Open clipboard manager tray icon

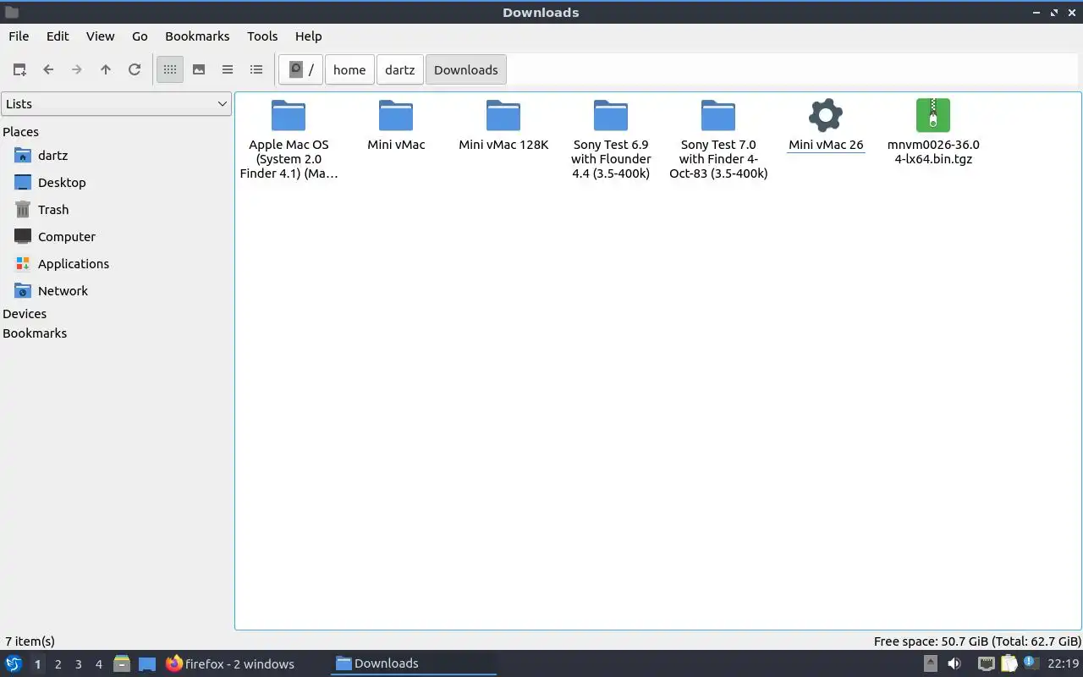pos(1008,664)
